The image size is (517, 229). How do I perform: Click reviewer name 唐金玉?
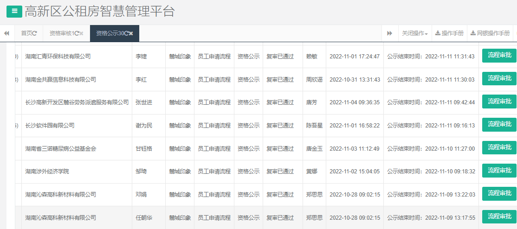click(314, 149)
